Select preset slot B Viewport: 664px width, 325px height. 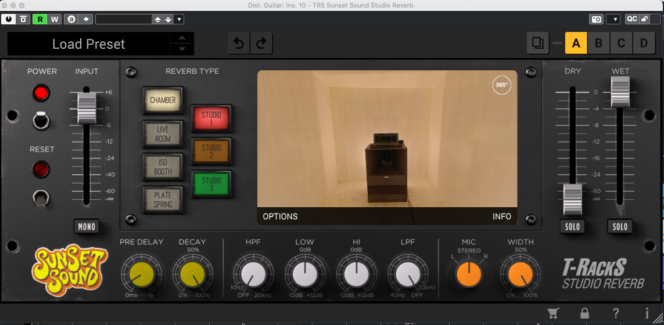click(x=599, y=43)
